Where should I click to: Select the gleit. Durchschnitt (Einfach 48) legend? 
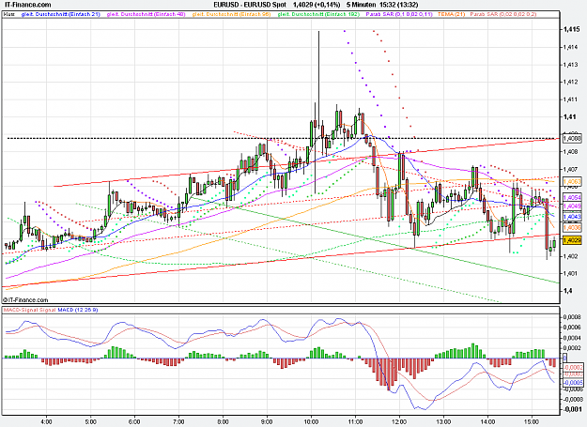pos(146,14)
